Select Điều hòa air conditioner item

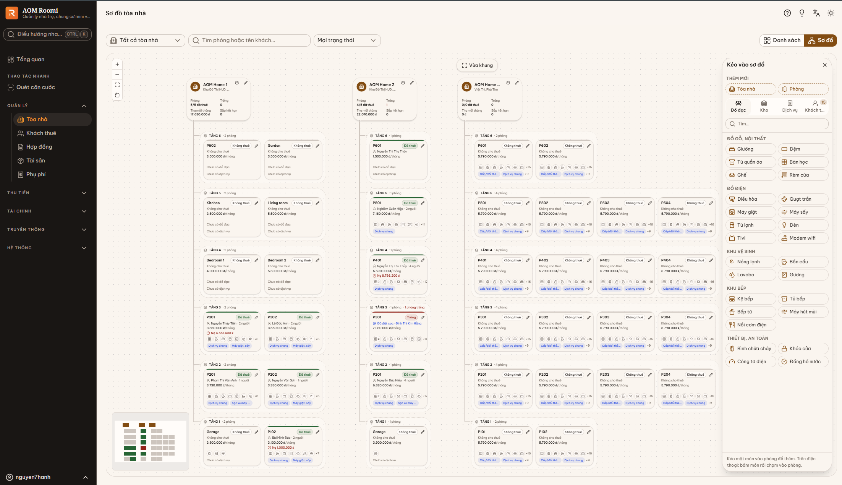coord(751,199)
